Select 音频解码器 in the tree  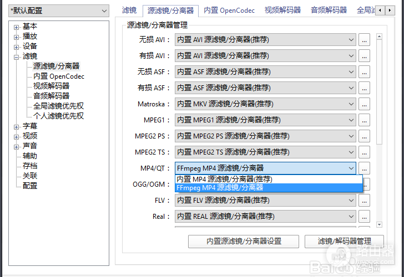click(51, 96)
